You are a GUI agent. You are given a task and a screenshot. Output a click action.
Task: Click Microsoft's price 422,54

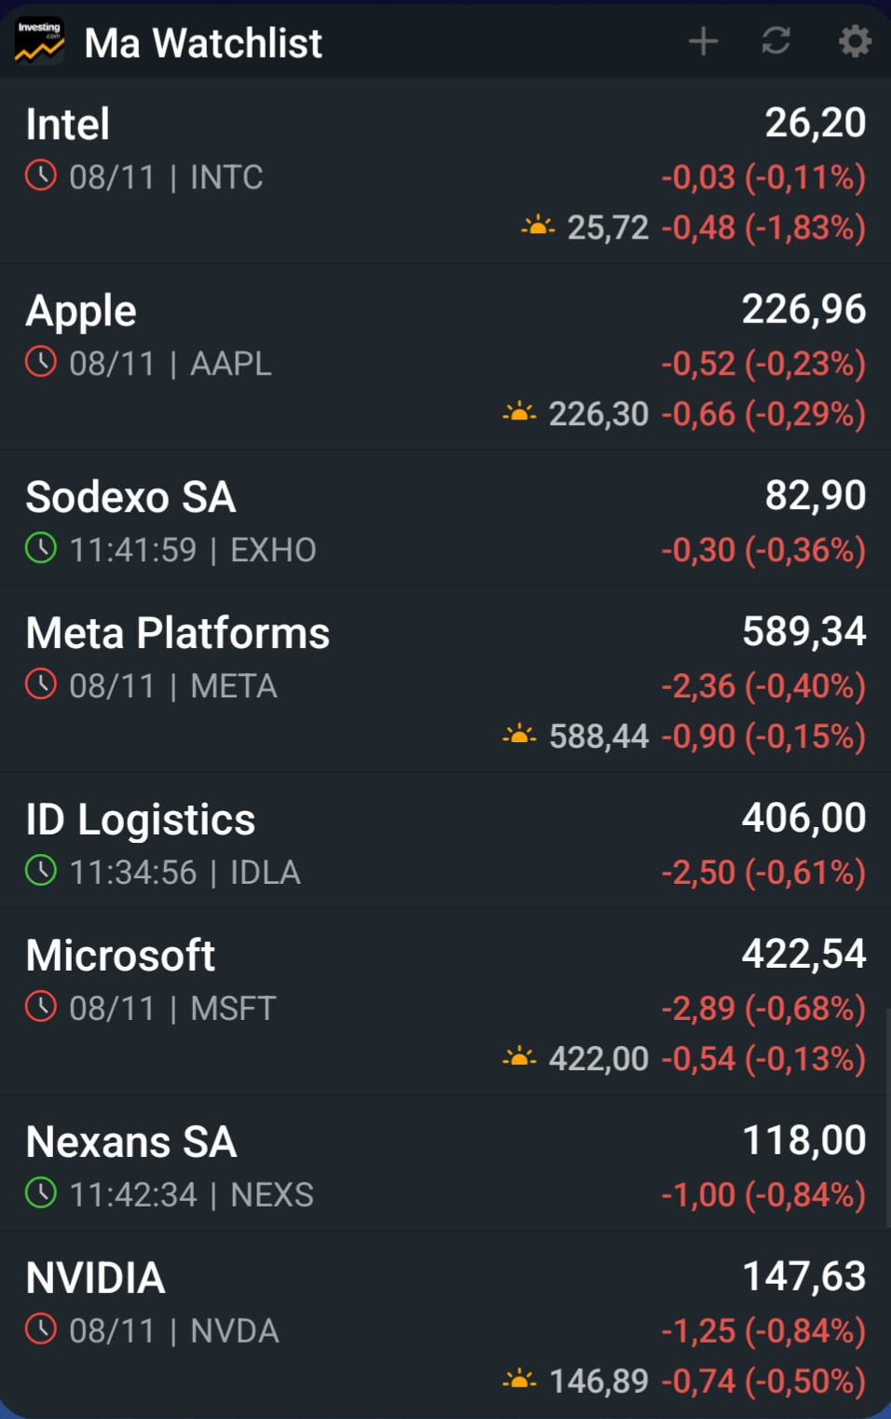tap(803, 955)
